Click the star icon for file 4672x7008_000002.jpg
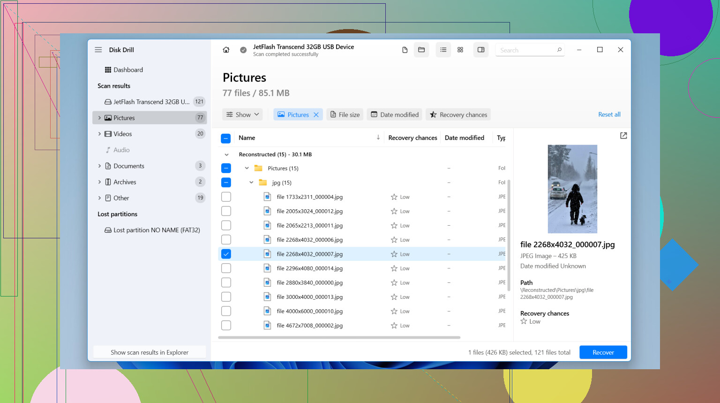This screenshot has width=720, height=403. [x=394, y=326]
